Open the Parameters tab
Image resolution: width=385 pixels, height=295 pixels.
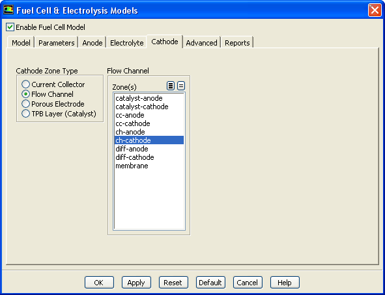click(57, 43)
